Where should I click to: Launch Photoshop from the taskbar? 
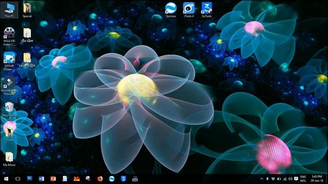coord(30,179)
